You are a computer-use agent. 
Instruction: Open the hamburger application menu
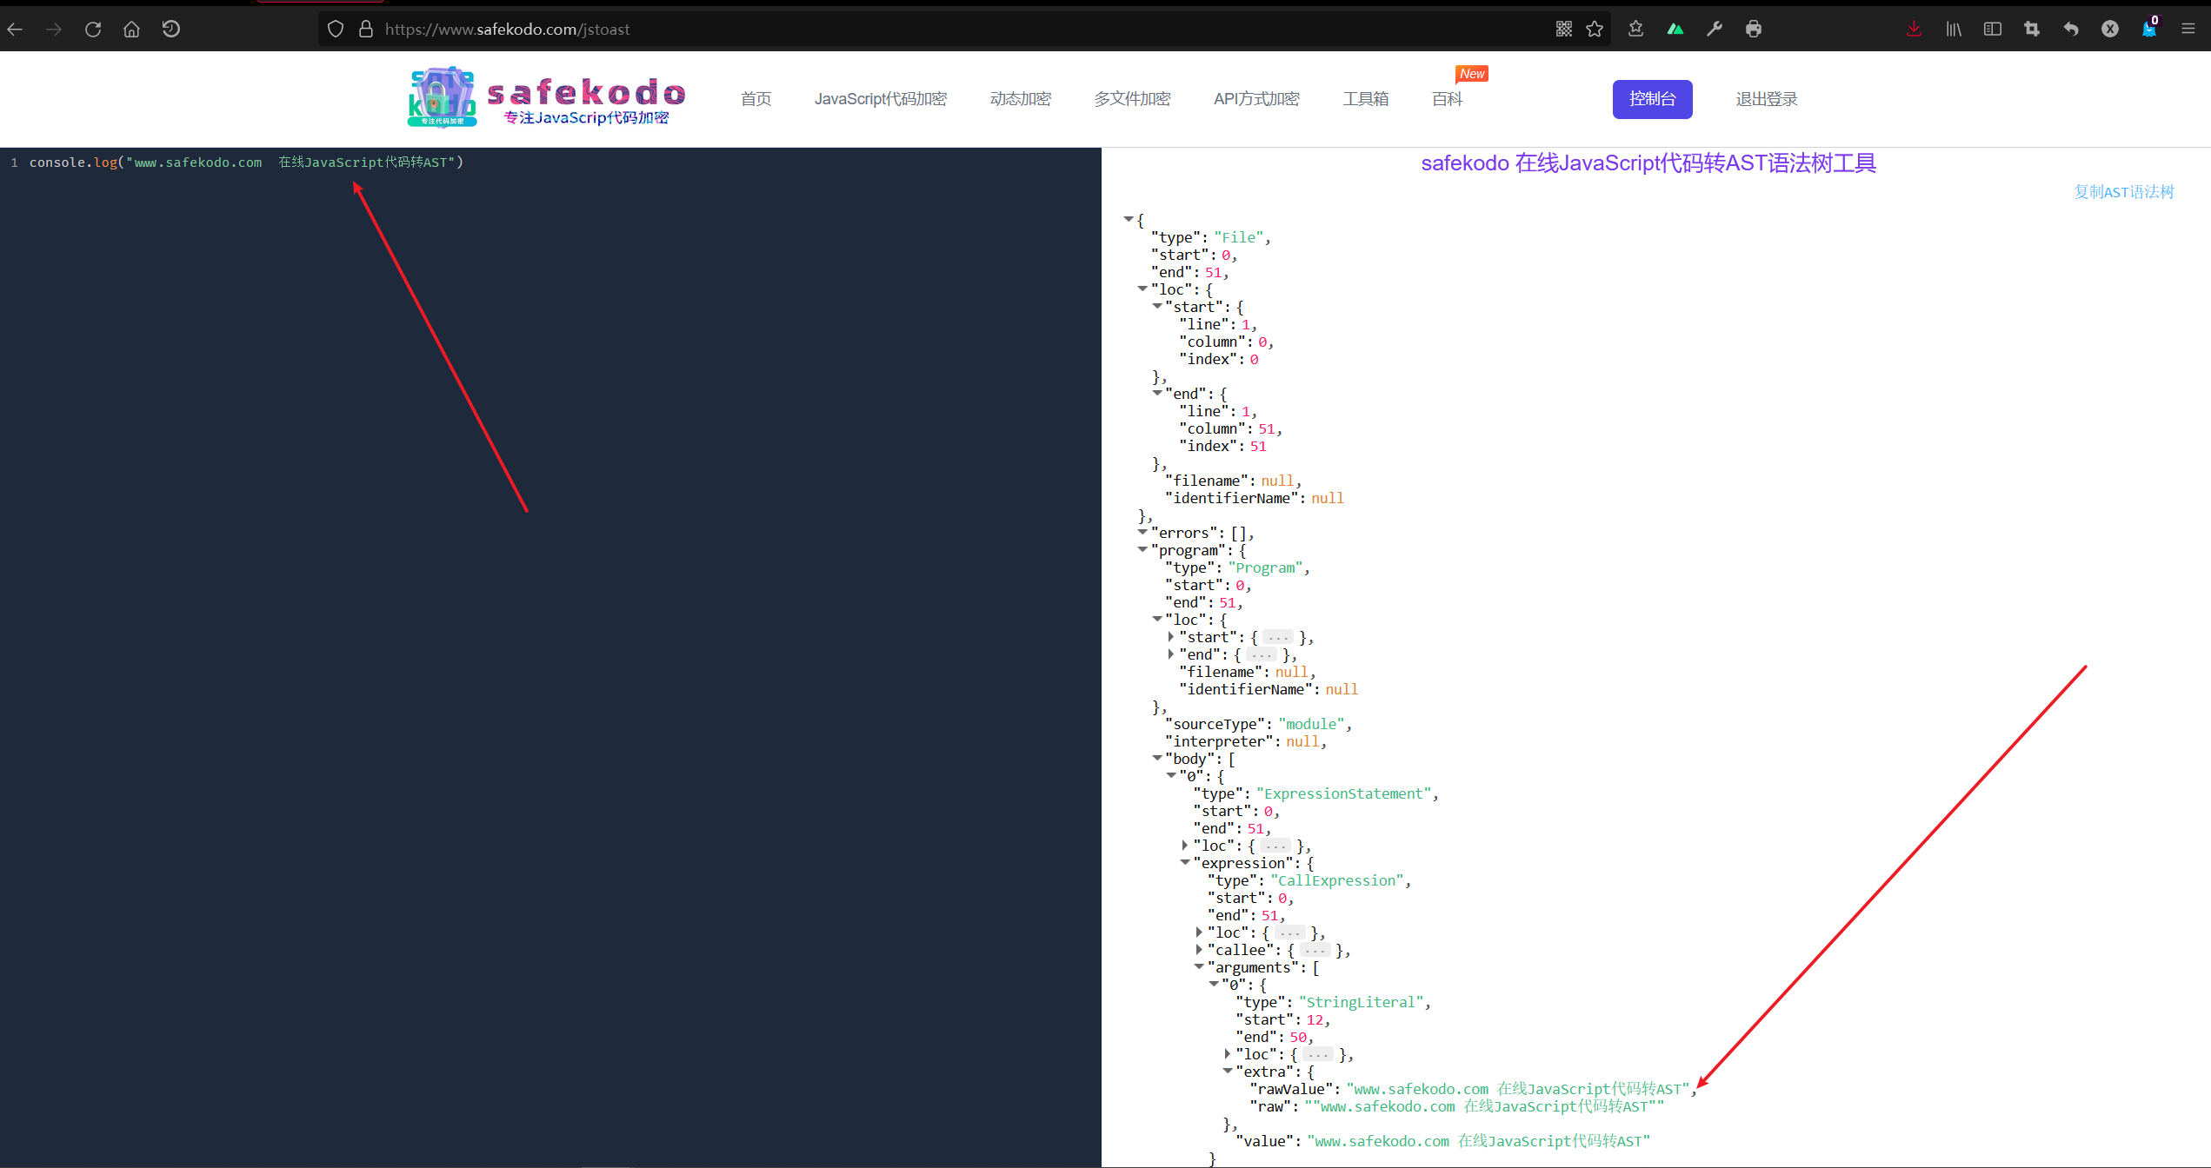[2188, 29]
